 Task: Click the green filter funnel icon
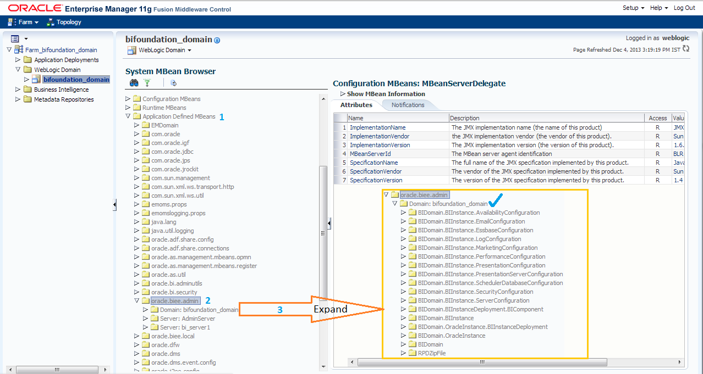tap(147, 83)
